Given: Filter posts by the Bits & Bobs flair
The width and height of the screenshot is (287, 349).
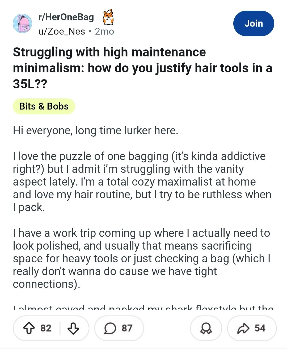Looking at the screenshot, I should click(44, 106).
